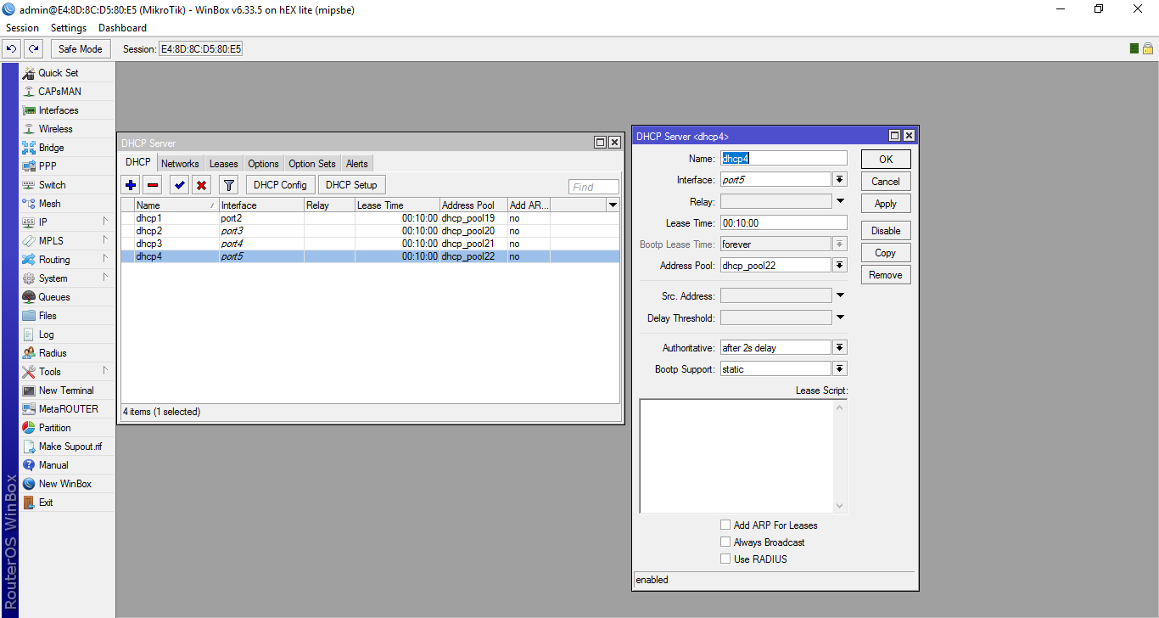Click the red X disable icon
Screen dimensions: 1159x618
click(x=201, y=185)
